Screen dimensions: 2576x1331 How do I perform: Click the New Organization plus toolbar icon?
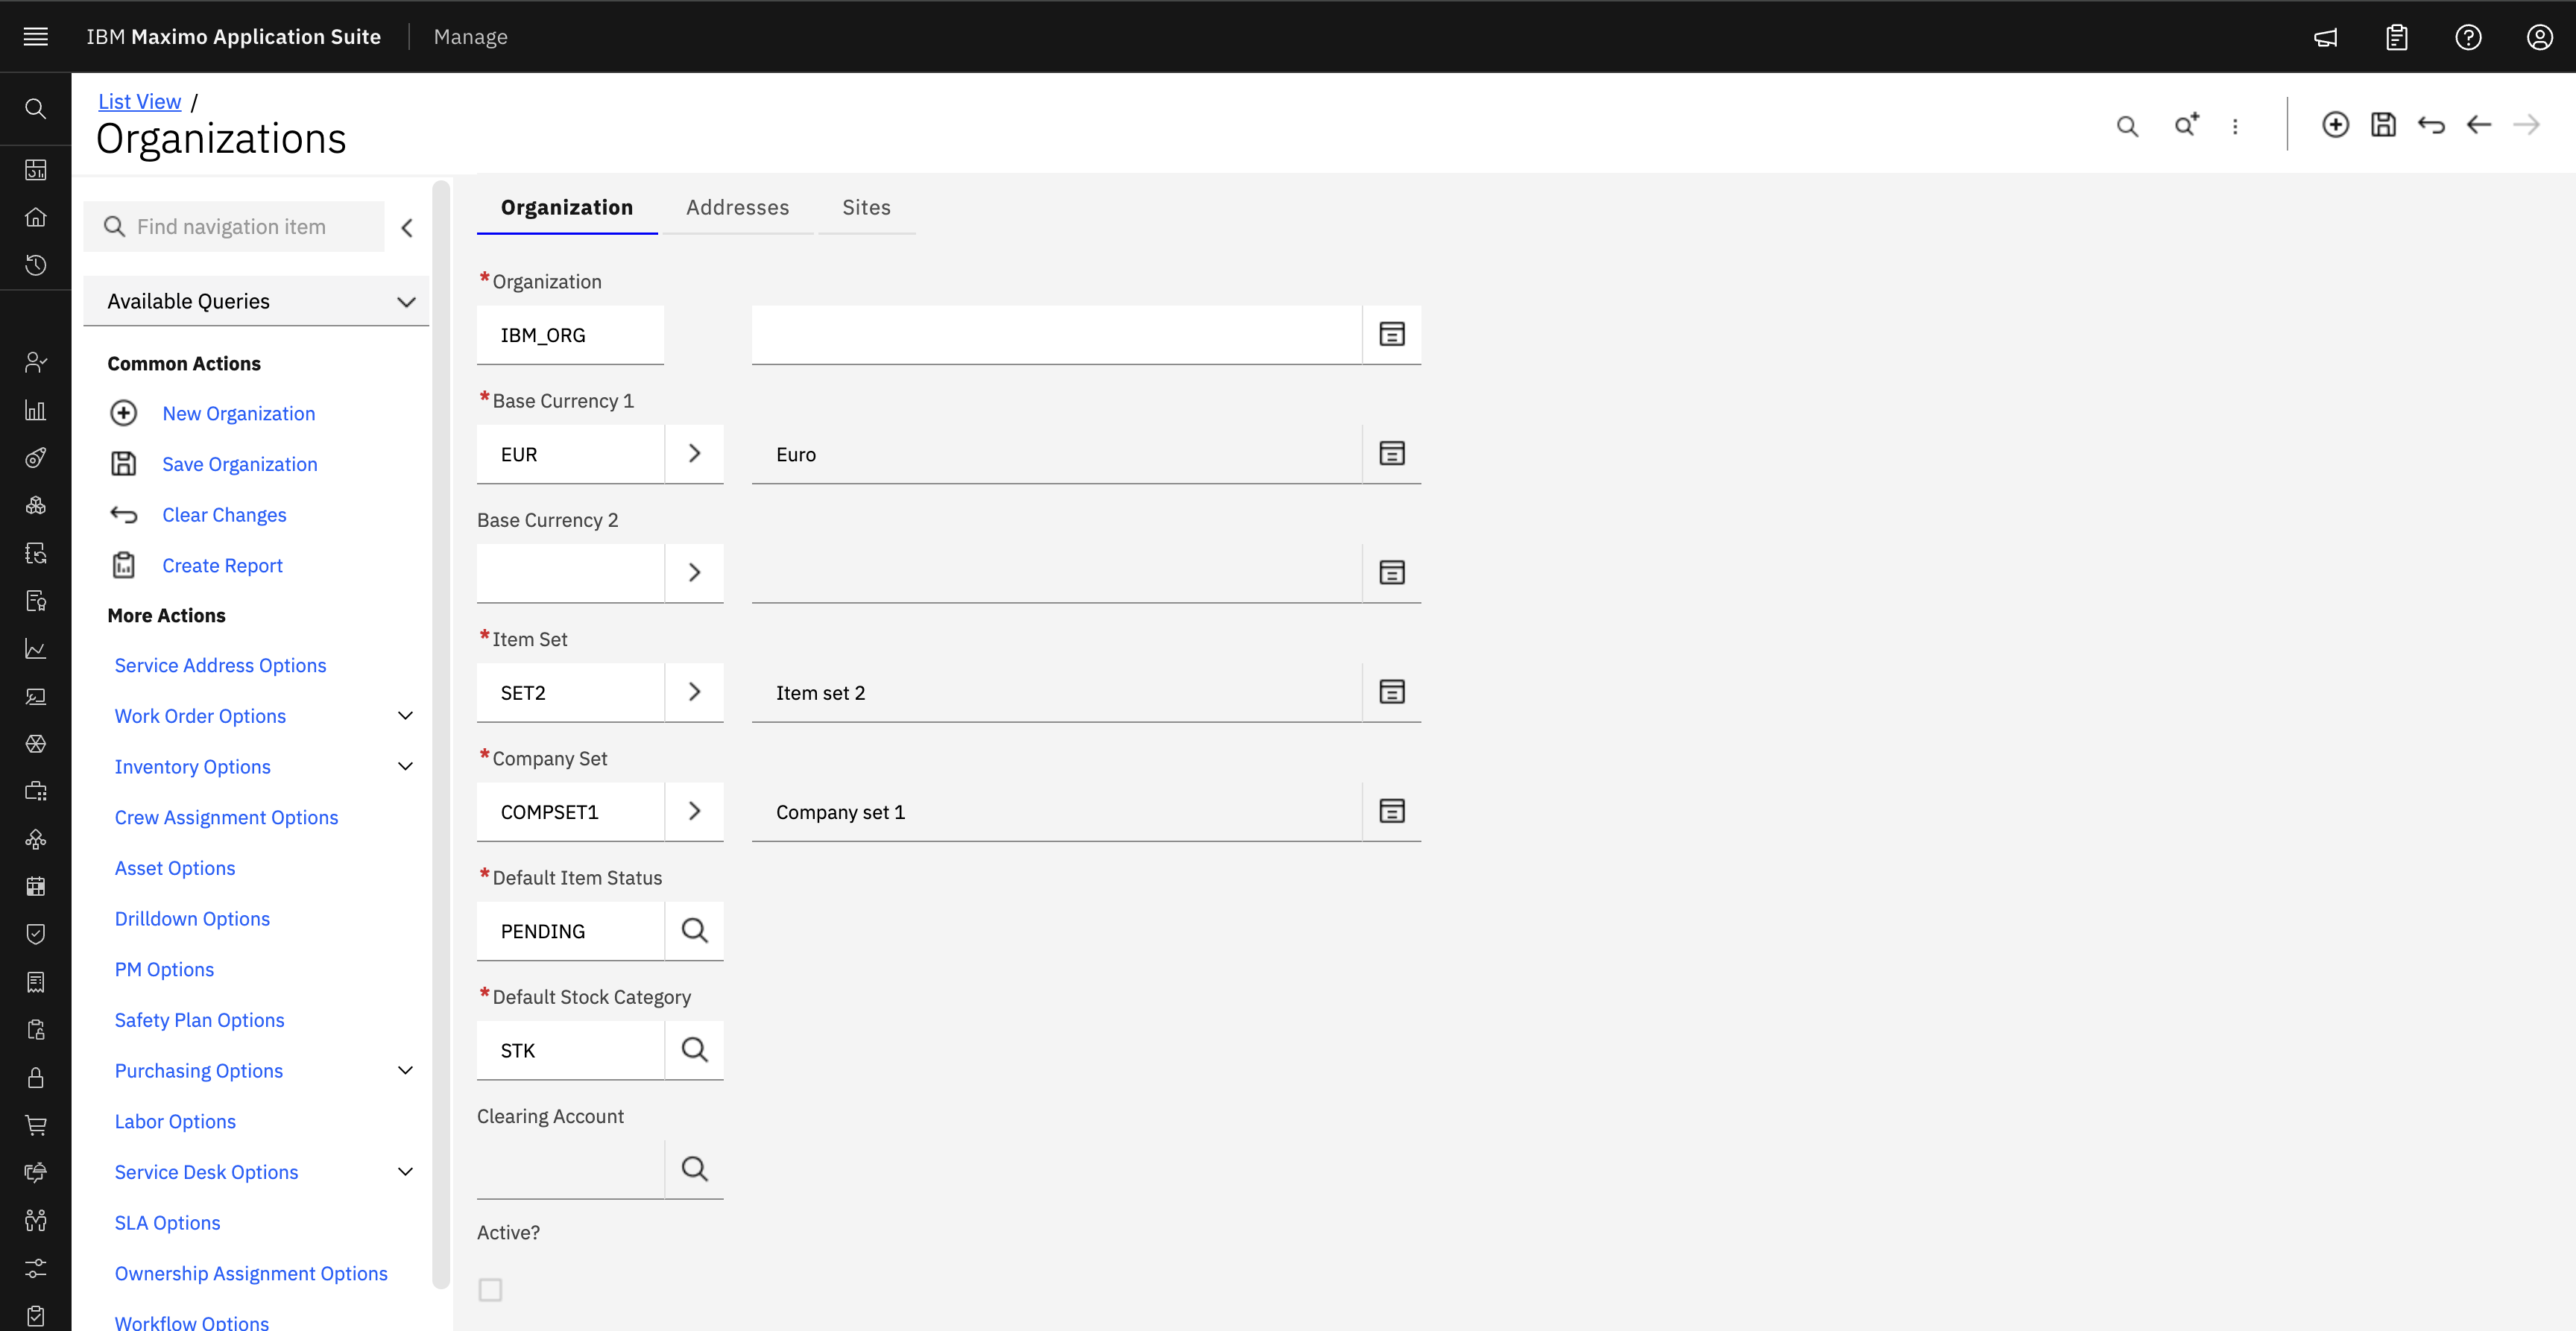(x=2336, y=124)
